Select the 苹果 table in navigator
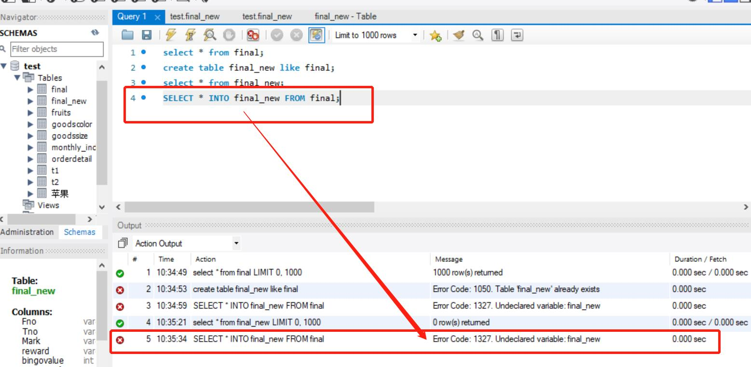 click(60, 193)
